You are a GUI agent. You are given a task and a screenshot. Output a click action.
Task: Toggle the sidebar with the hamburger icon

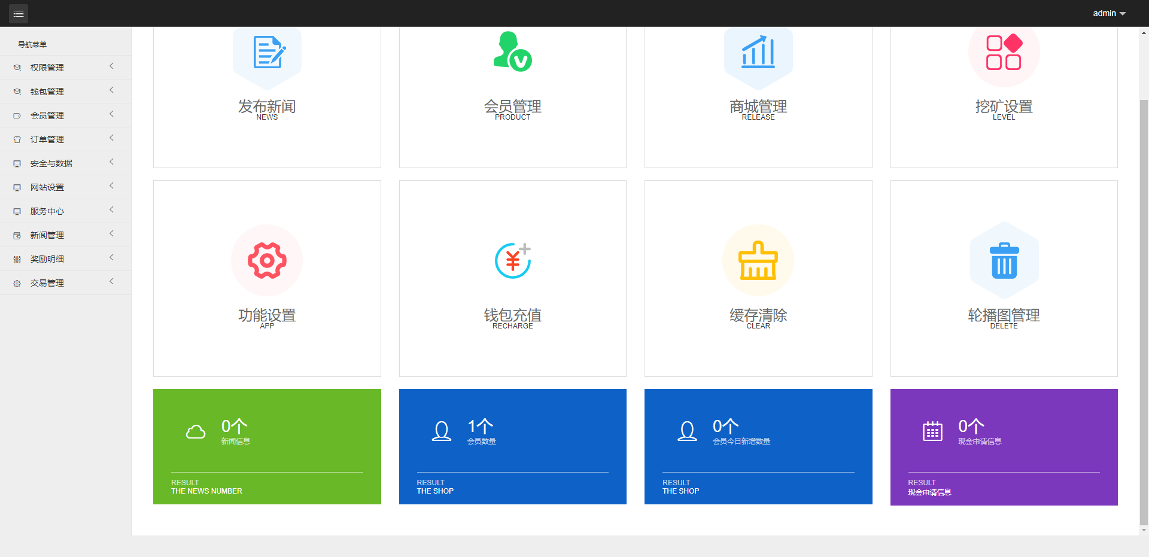point(19,13)
